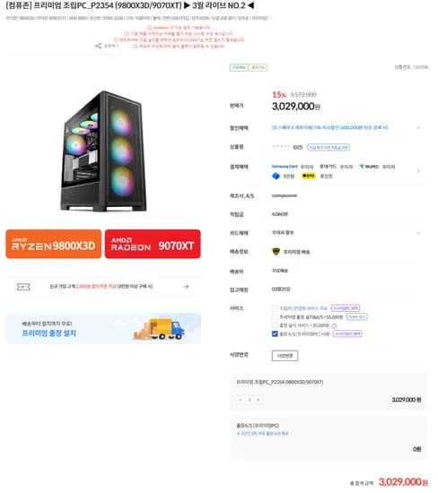Click the blue review reward badge by the stars
Image resolution: width=438 pixels, height=493 pixels.
click(x=328, y=147)
